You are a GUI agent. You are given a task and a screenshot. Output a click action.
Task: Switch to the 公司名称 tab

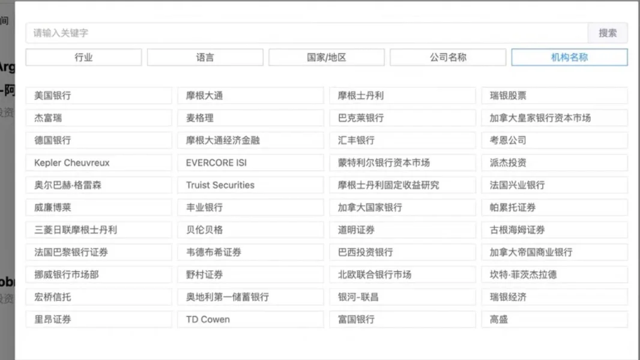click(448, 58)
